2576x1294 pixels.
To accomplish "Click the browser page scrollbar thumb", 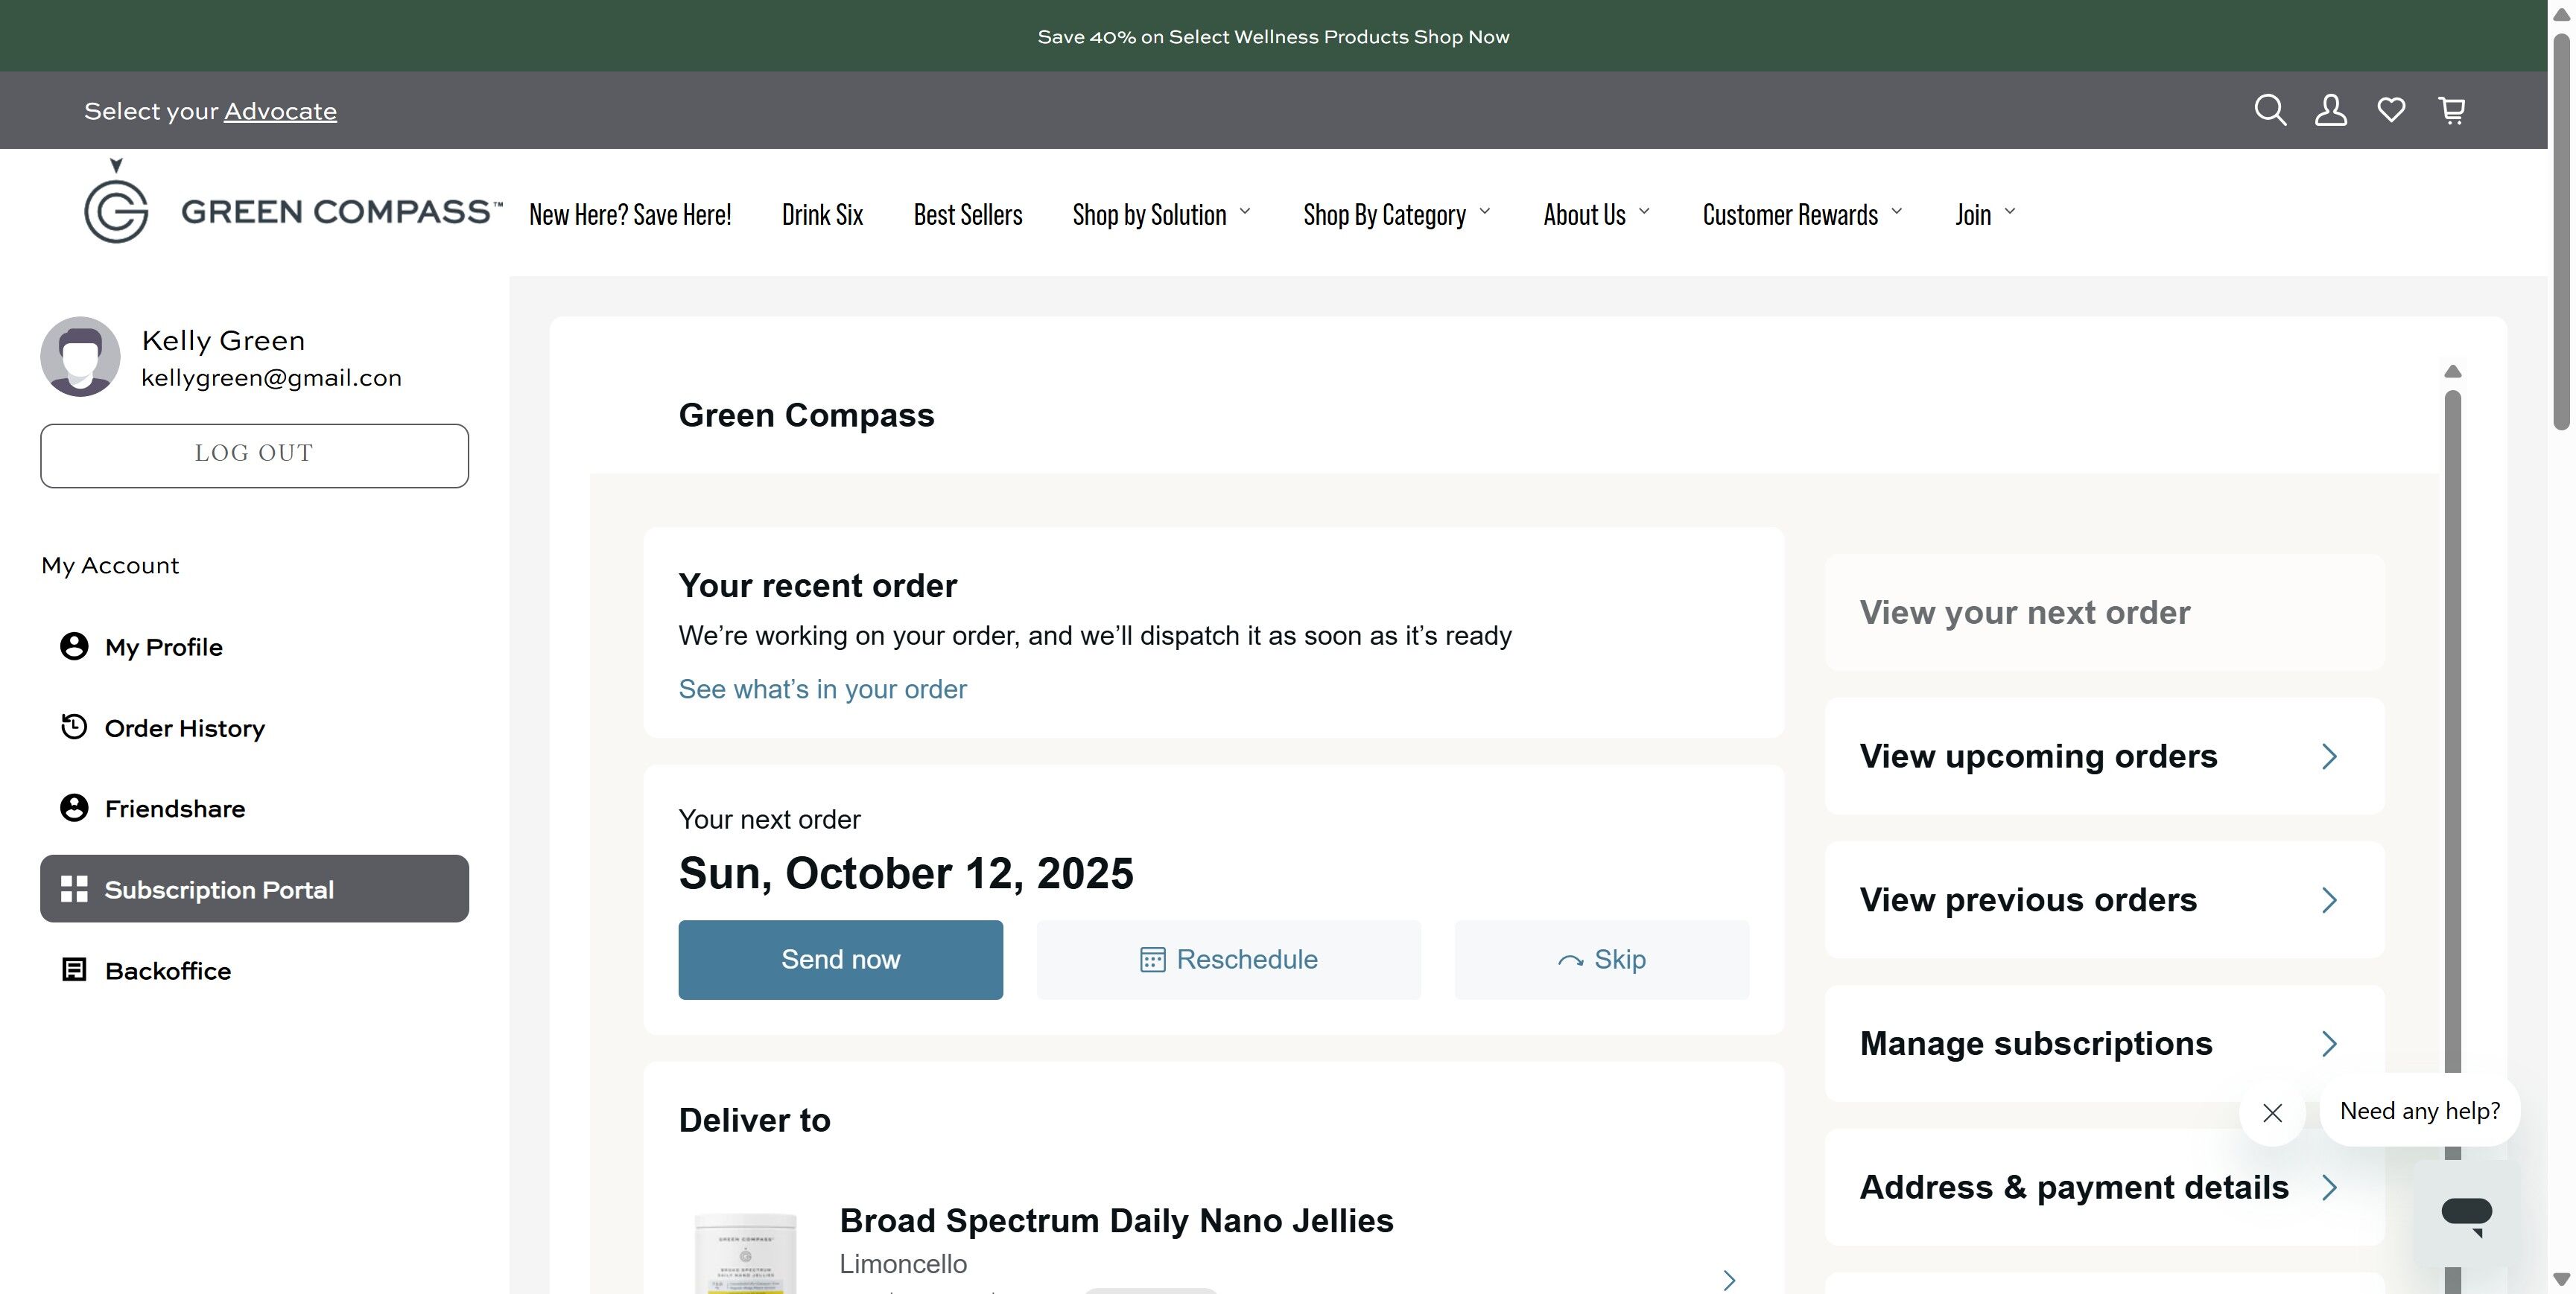I will (2561, 232).
